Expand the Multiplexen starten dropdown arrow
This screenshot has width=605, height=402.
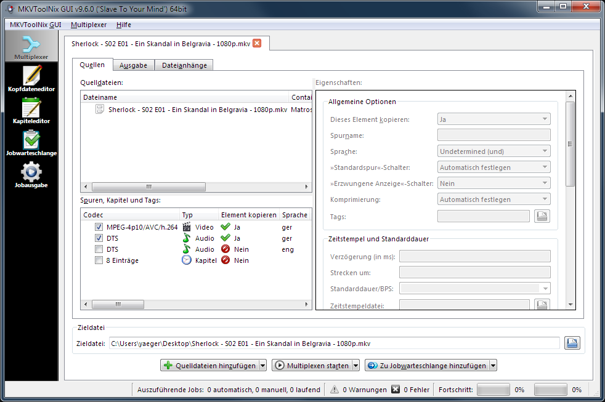tap(355, 366)
